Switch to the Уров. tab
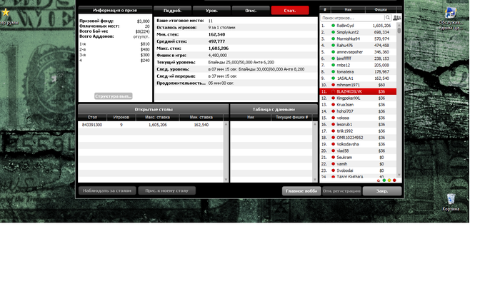The width and height of the screenshot is (500, 281). pos(211,11)
